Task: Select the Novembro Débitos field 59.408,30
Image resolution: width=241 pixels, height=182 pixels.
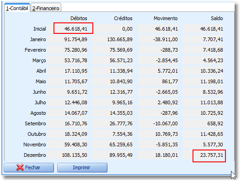Action: [x=67, y=145]
